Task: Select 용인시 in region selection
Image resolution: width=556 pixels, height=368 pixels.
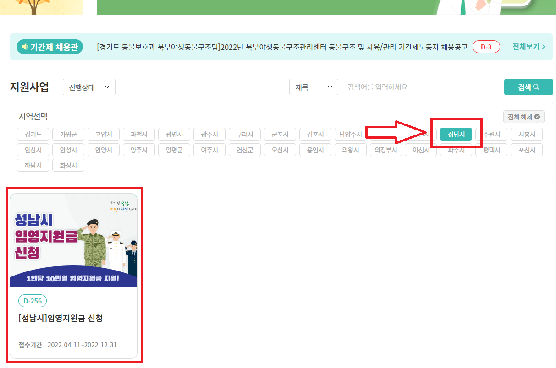Action: coord(315,150)
